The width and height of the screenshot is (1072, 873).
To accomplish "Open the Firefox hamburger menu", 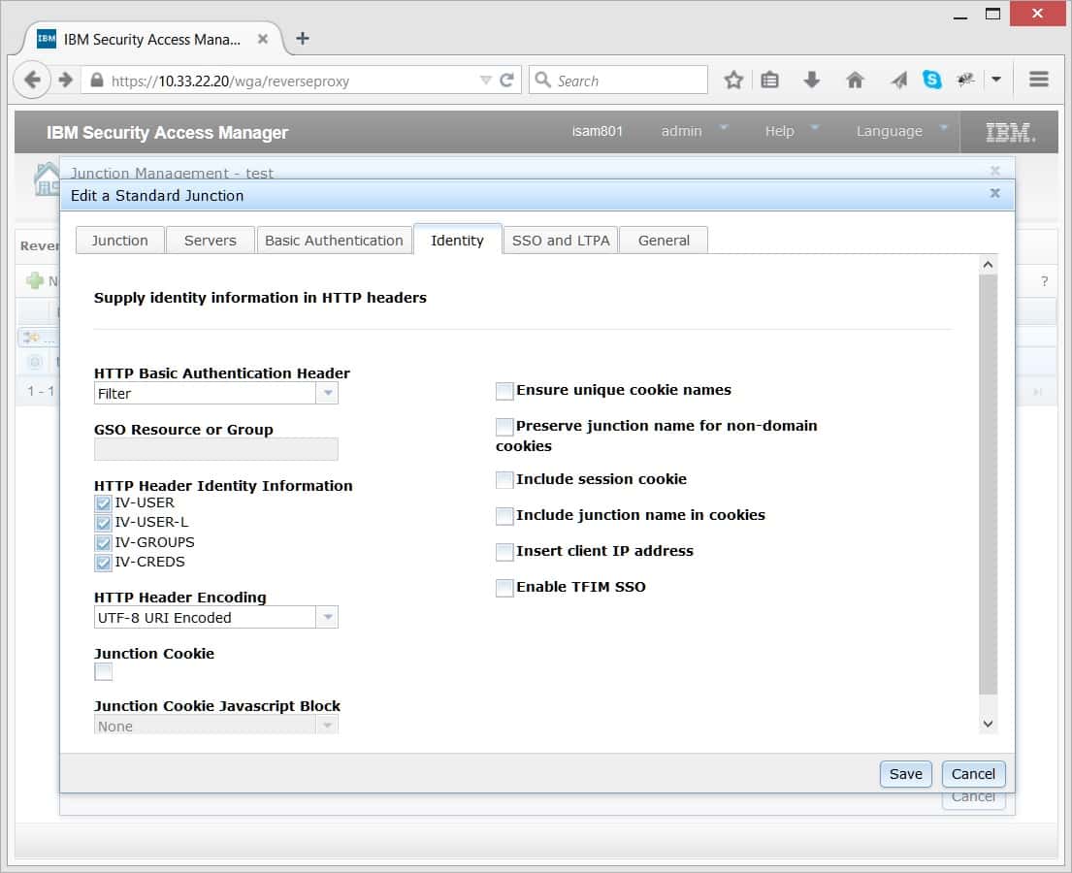I will [1039, 81].
